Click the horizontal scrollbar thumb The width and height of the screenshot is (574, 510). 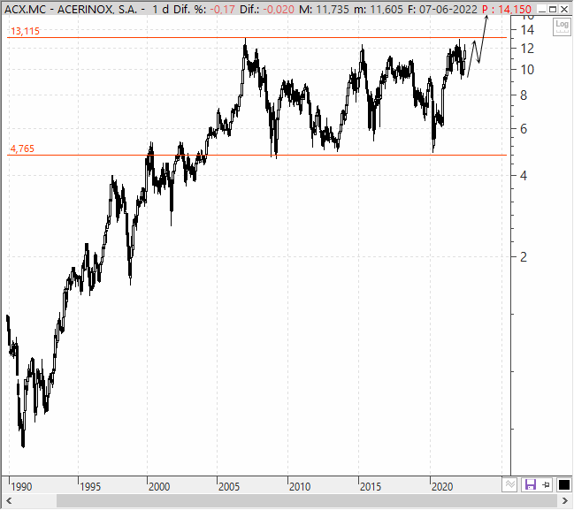(306, 500)
